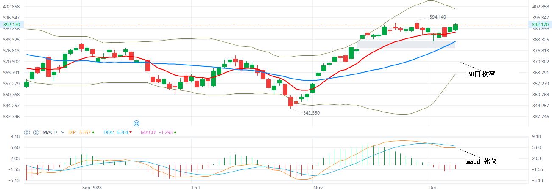Remove the MACD indicator with X icon

[36, 132]
